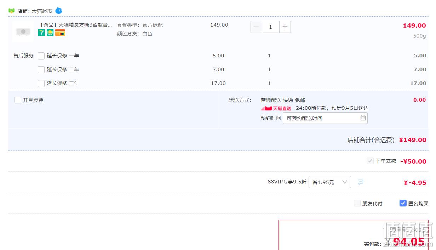Click the 店铺: 天猫超市 shop name
436x250 pixels.
(x=35, y=11)
